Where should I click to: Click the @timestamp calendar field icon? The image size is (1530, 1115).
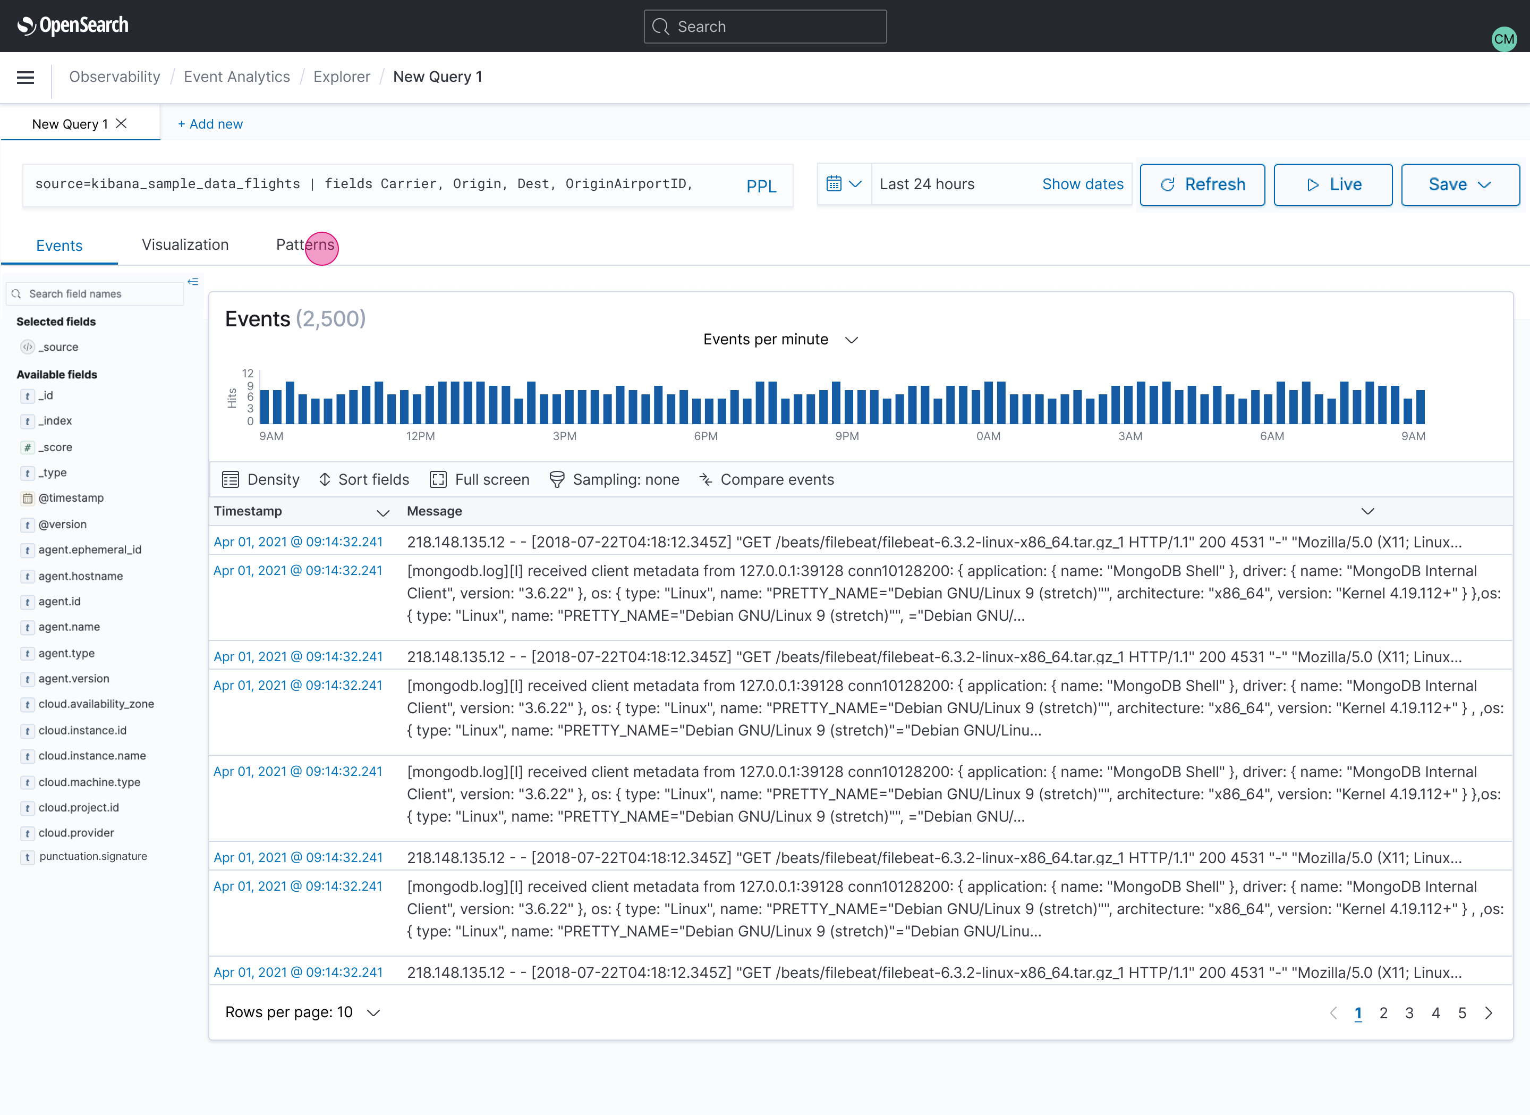(x=27, y=498)
